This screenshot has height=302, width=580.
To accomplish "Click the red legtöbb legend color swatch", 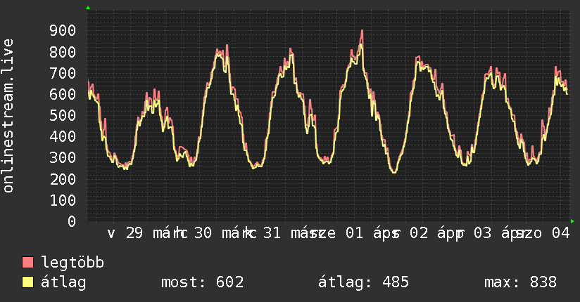I will (28, 263).
